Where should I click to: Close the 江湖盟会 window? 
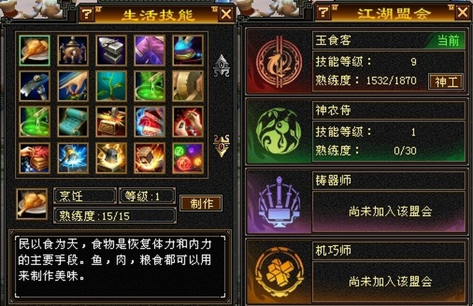coord(463,13)
